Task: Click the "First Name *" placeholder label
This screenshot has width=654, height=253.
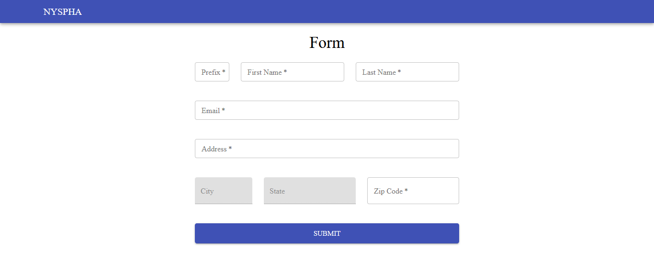Action: tap(267, 72)
